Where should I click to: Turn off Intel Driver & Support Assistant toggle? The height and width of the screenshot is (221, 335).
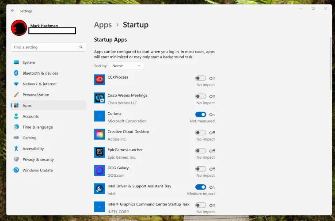201,187
